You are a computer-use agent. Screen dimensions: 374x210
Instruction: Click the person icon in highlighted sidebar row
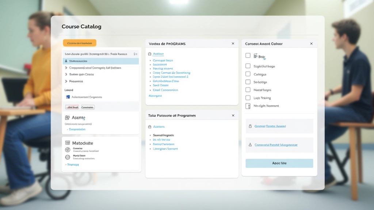(66, 61)
